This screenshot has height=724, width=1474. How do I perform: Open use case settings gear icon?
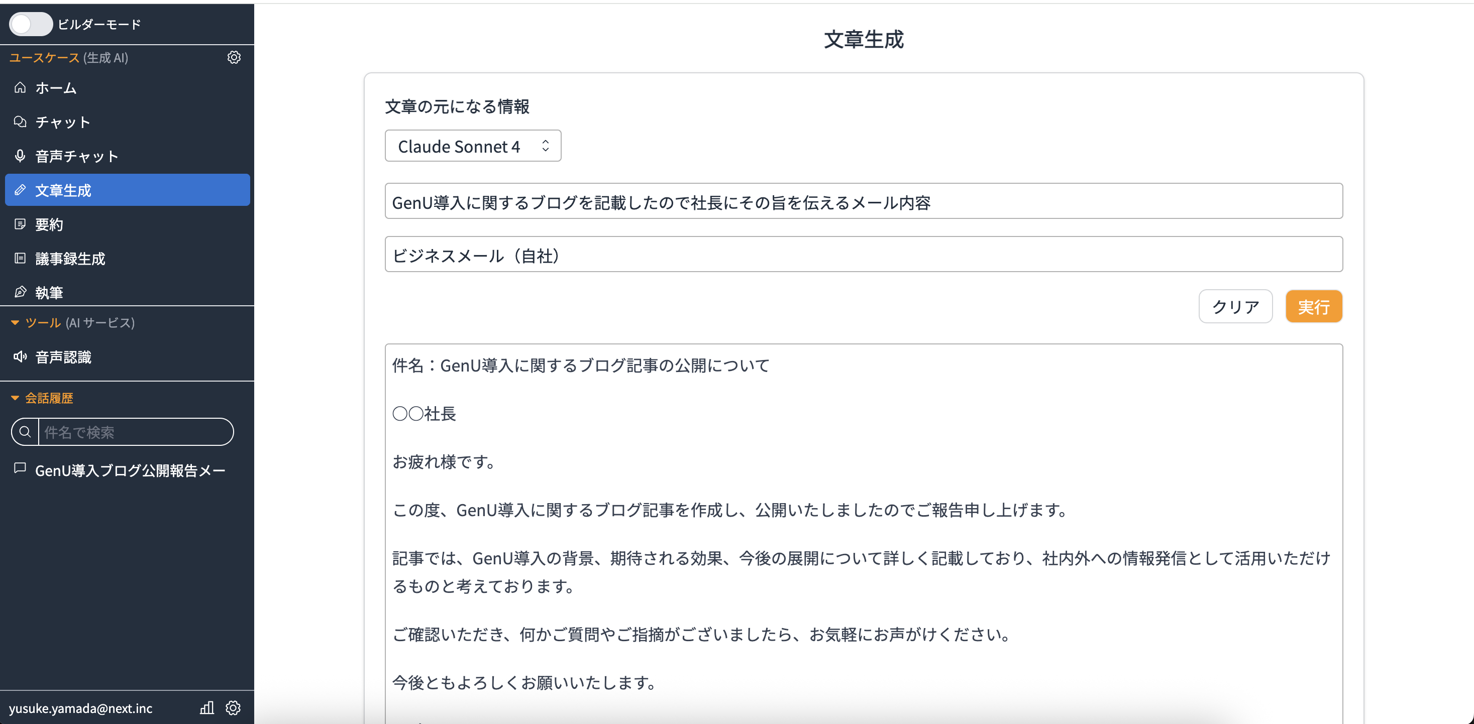tap(234, 57)
